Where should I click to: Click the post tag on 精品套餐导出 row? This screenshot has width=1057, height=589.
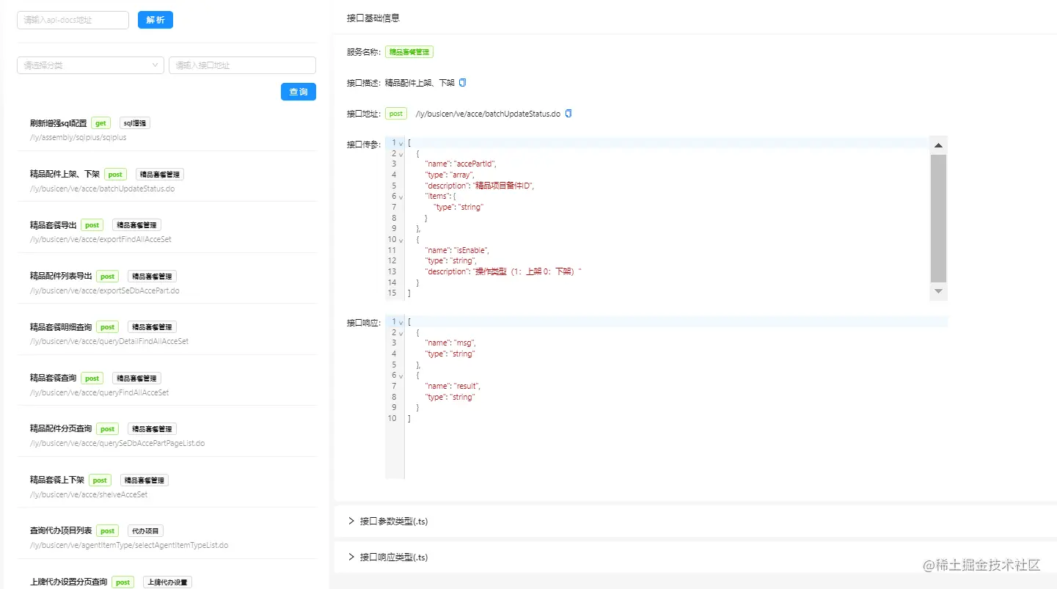tap(92, 225)
